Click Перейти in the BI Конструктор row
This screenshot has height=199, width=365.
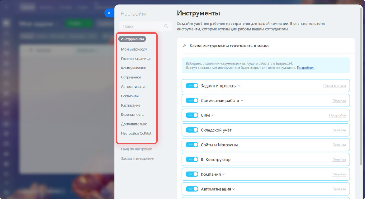click(x=339, y=160)
